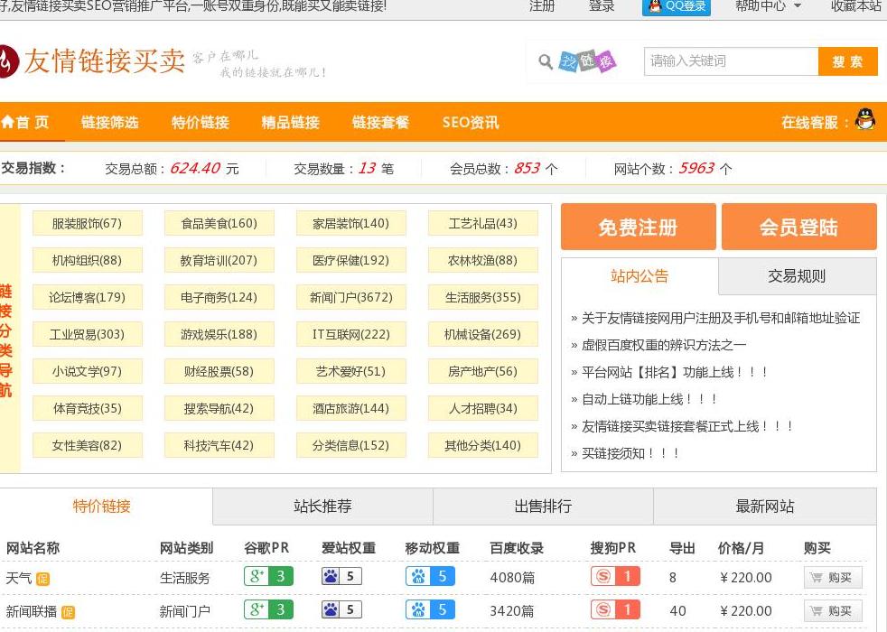This screenshot has height=632, width=887.
Task: Click the 会员登陆 button
Action: coord(798,227)
